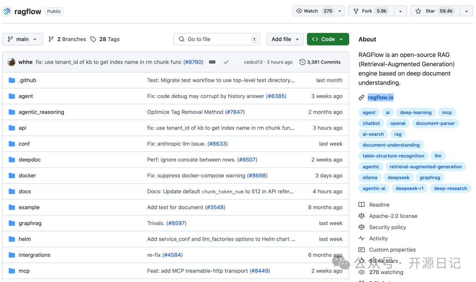Image resolution: width=476 pixels, height=282 pixels.
Task: Click the Go to file search field
Action: [x=217, y=39]
